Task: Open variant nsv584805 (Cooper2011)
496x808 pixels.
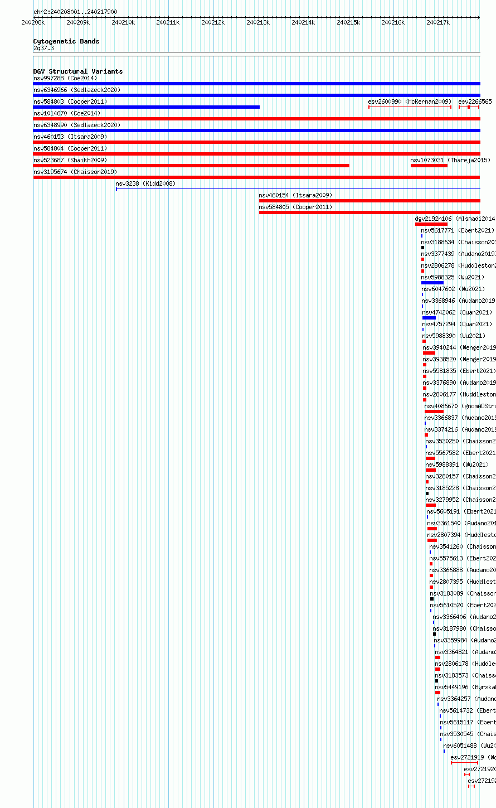Action: click(295, 207)
